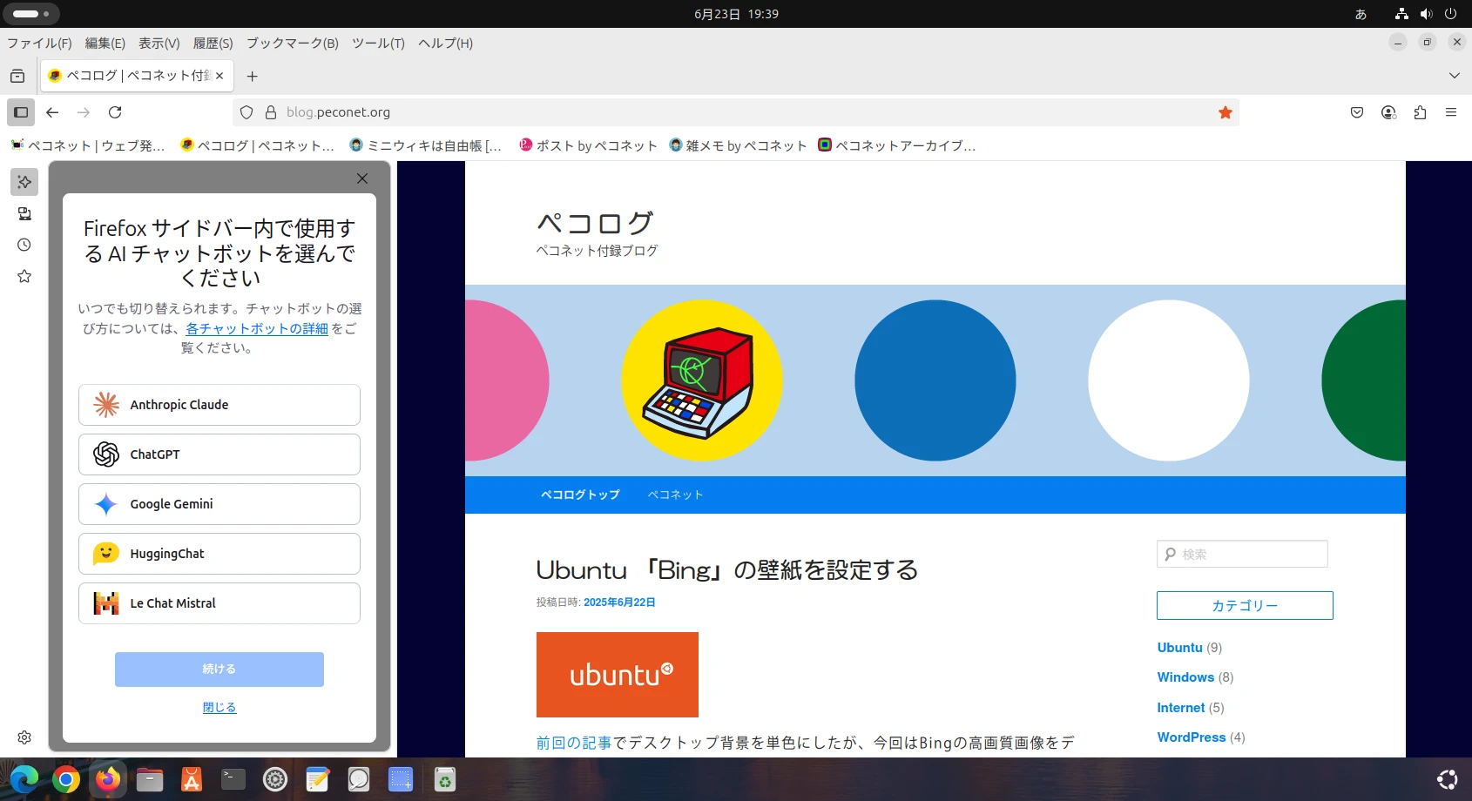Viewport: 1472px width, 801px height.
Task: Select Le Chat Mistral option
Action: (219, 603)
